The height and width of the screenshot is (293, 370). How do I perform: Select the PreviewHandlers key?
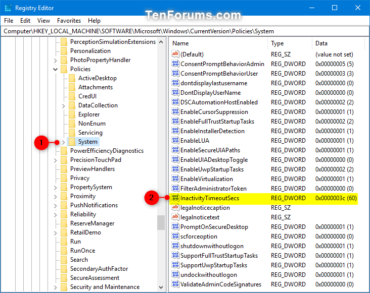pos(92,169)
